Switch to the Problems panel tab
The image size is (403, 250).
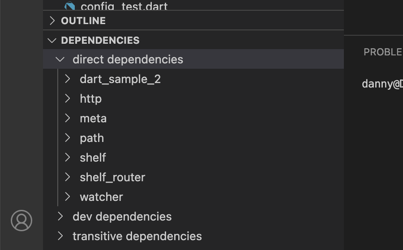click(x=383, y=52)
